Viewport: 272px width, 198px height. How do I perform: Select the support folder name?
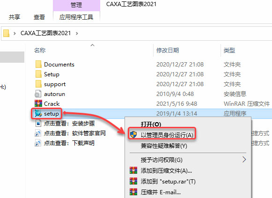tap(55, 84)
